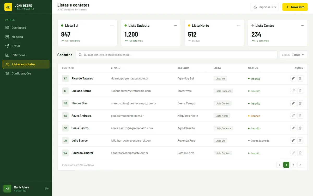Click the Campo Forte revenda cell
This screenshot has width=313, height=196.
[x=186, y=153]
